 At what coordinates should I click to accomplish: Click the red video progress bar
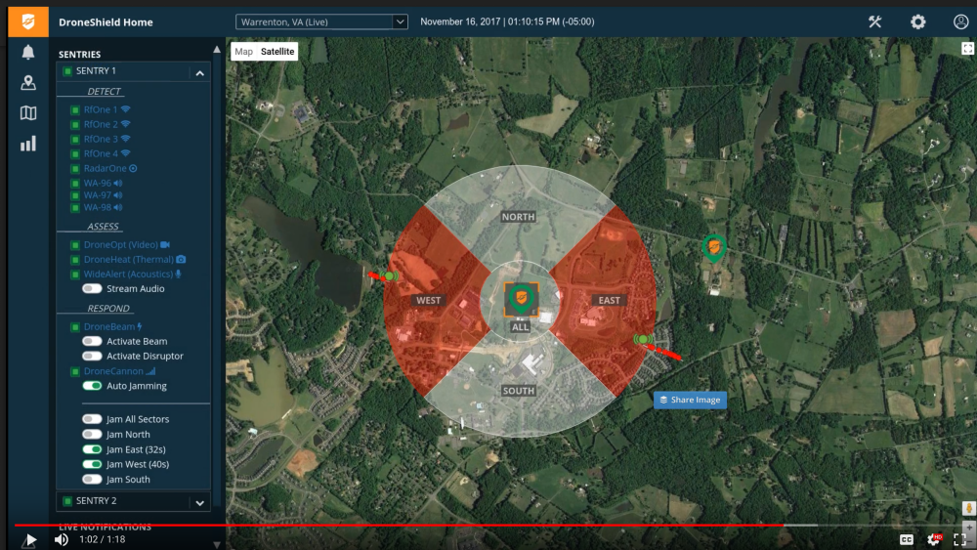[391, 526]
